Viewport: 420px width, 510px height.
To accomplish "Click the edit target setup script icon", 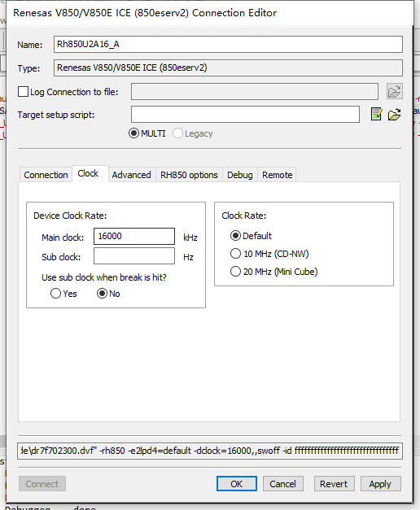I will click(x=376, y=114).
